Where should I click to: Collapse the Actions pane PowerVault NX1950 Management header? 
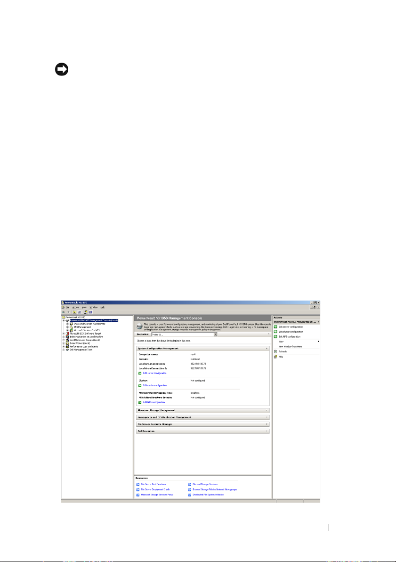(x=318, y=322)
